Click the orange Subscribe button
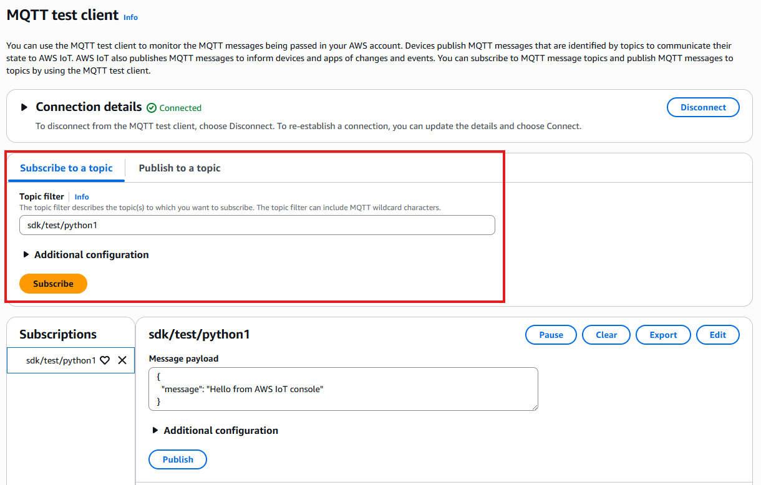Image resolution: width=761 pixels, height=485 pixels. coord(53,284)
